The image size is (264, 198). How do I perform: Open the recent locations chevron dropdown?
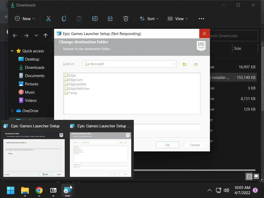36,36
